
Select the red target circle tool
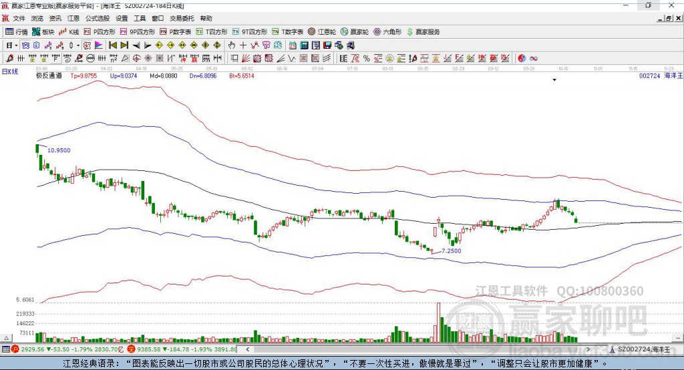tap(136, 59)
